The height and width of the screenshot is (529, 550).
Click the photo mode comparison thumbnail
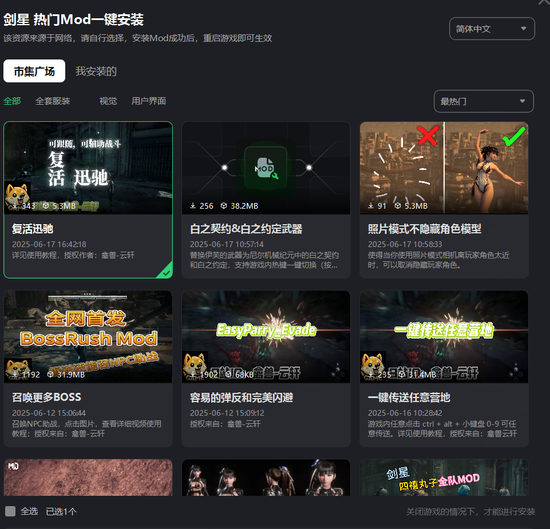pyautogui.click(x=444, y=168)
